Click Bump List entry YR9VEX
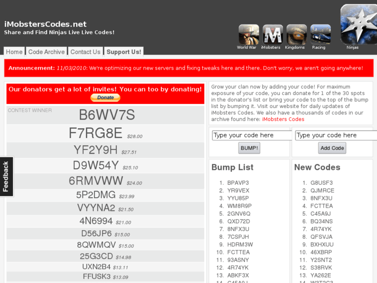Screen dimensions: 377x283 238,191
